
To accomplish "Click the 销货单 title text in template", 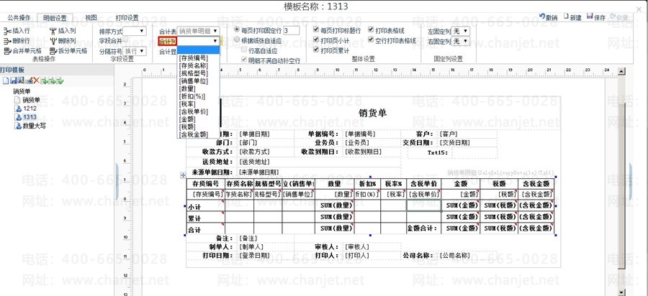I will [x=373, y=113].
